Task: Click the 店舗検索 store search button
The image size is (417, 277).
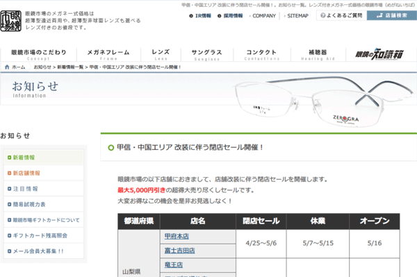Action: pyautogui.click(x=392, y=15)
